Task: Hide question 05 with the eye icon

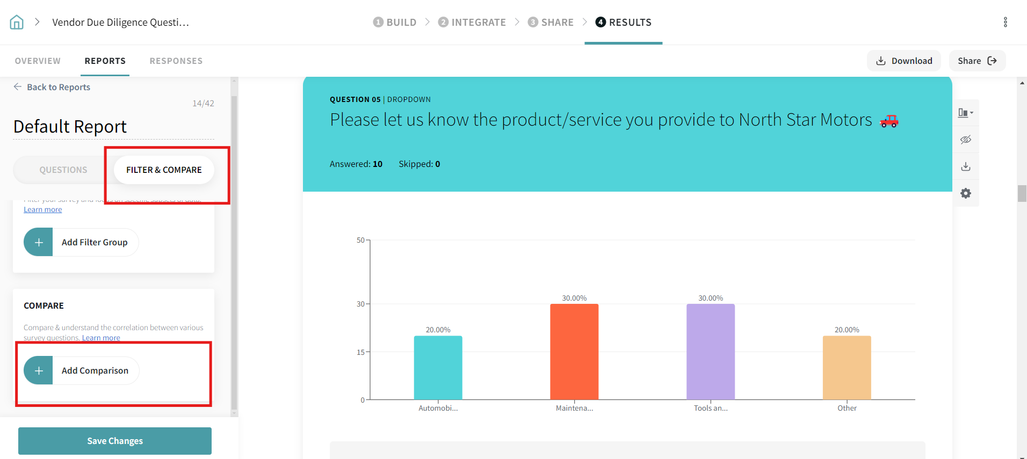Action: (x=965, y=140)
